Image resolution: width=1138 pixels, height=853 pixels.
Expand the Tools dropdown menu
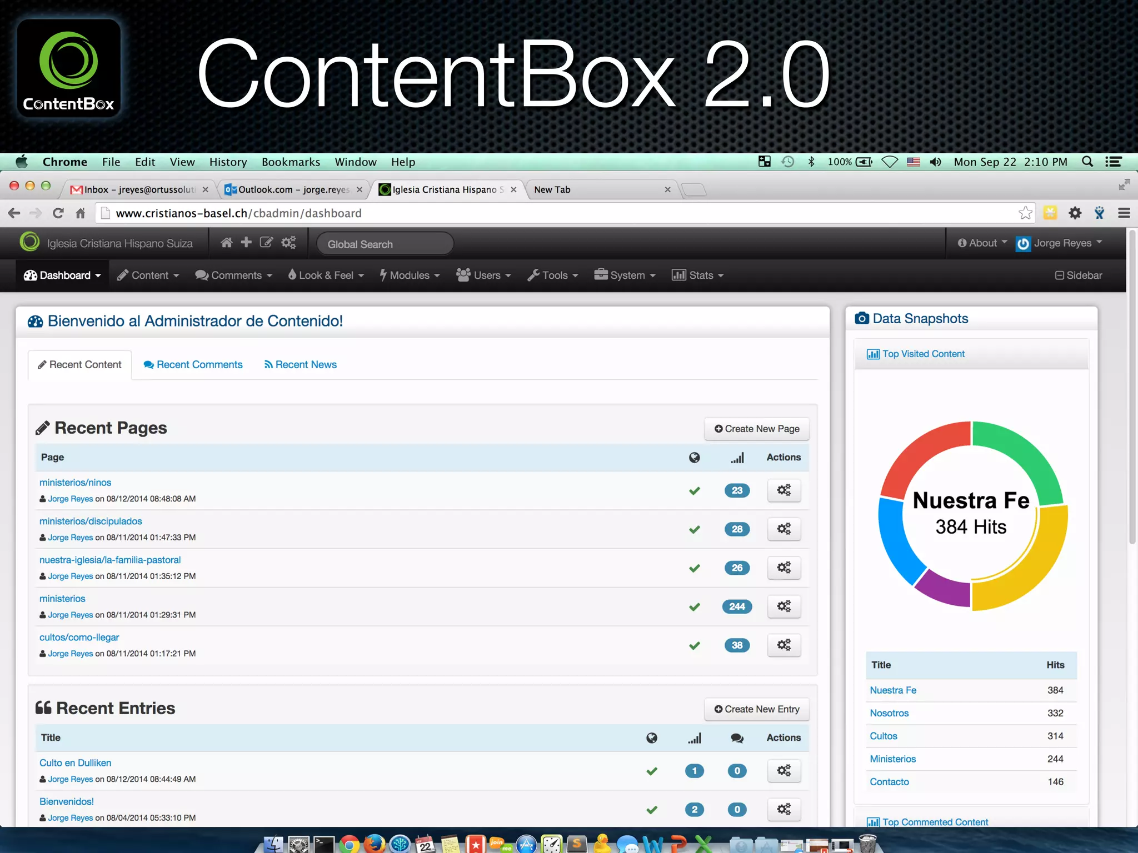point(553,275)
